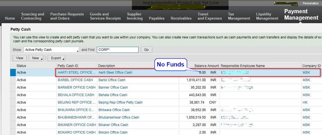Sort by Description column header
Viewport: 322px width, 135px height.
[107, 66]
